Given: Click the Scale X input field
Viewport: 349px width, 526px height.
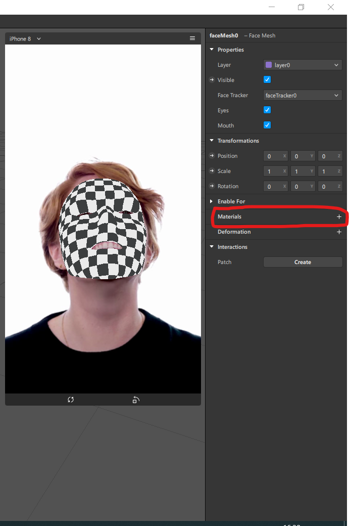Looking at the screenshot, I should (275, 171).
